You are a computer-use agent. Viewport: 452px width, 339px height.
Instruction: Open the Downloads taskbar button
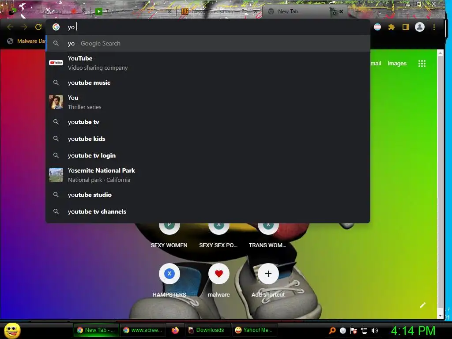tap(207, 330)
